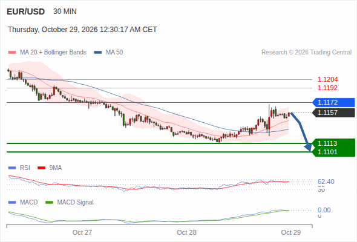357x242 pixels.
Task: Click the 0.00 MACD value
Action: [324, 210]
